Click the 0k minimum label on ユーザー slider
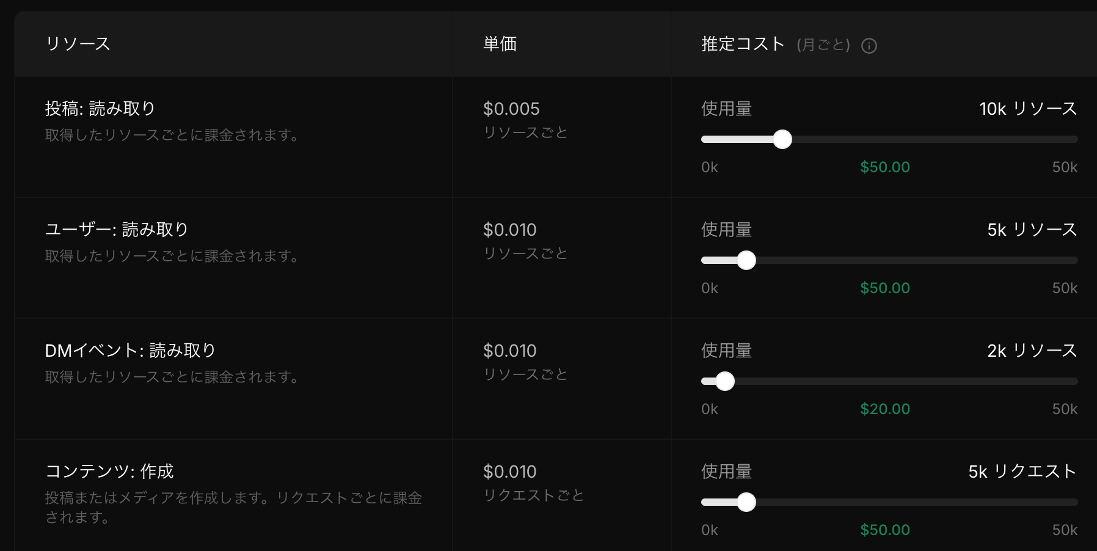Image resolution: width=1097 pixels, height=551 pixels. (x=710, y=288)
